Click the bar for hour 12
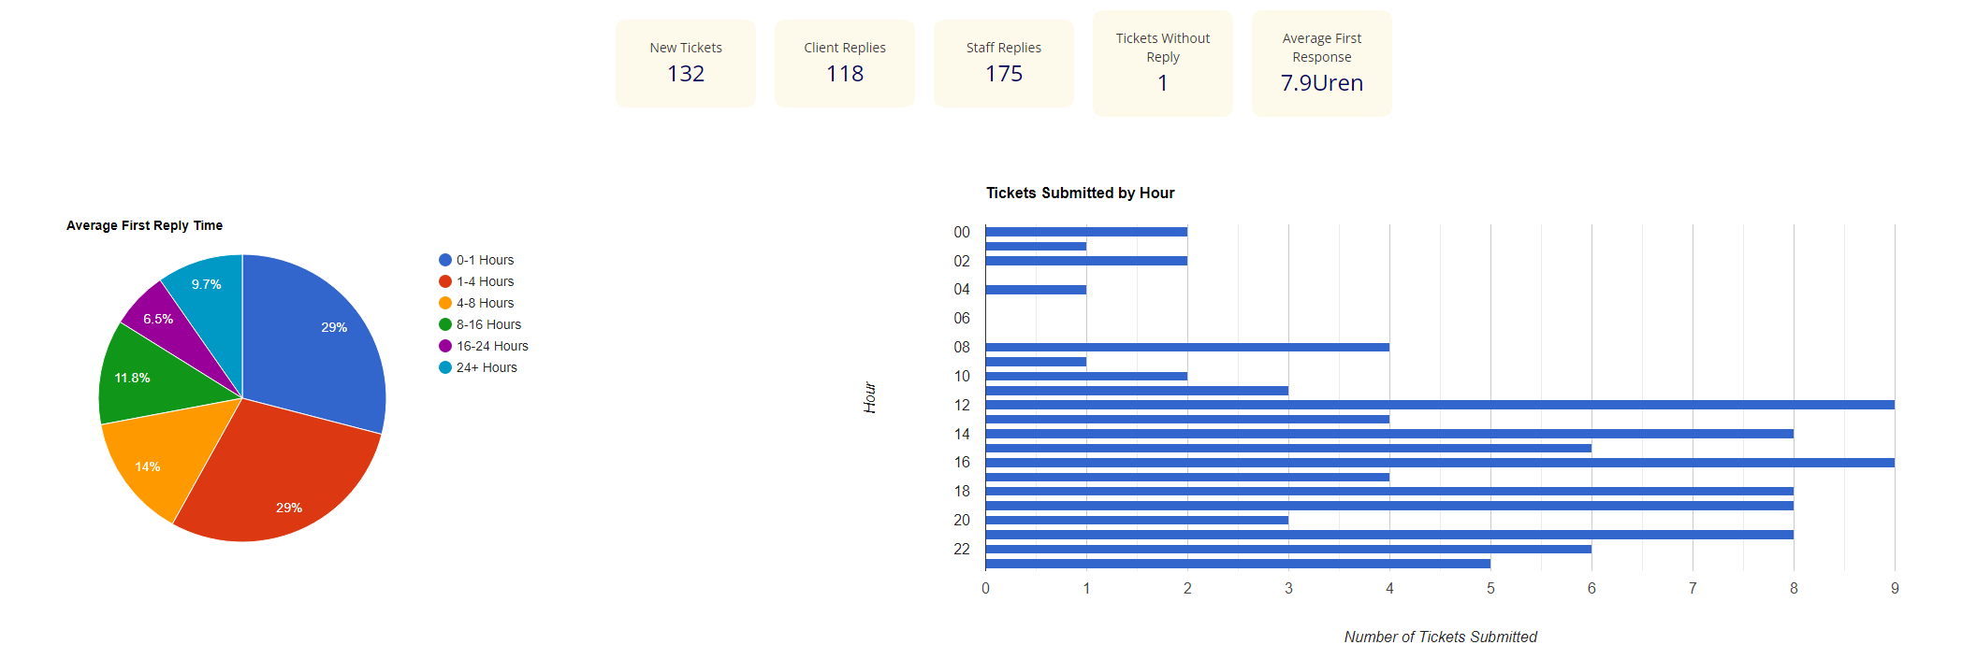This screenshot has height=659, width=1962. click(1439, 405)
